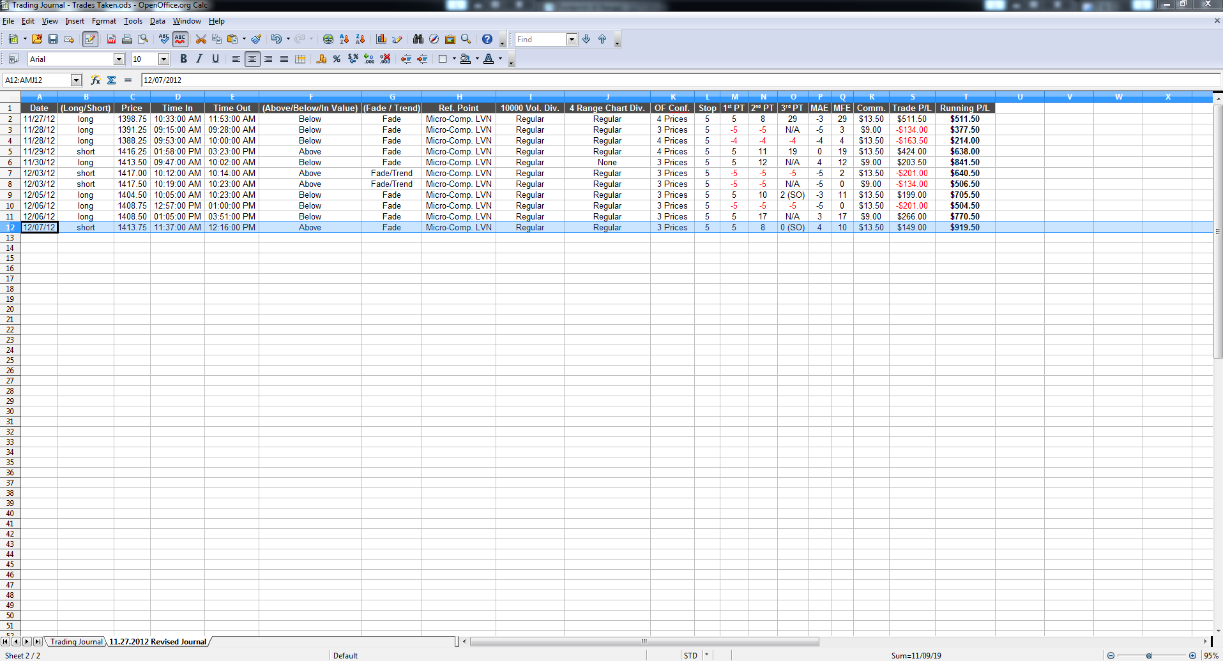This screenshot has height=661, width=1223.
Task: Open Page Preview
Action: pyautogui.click(x=143, y=39)
